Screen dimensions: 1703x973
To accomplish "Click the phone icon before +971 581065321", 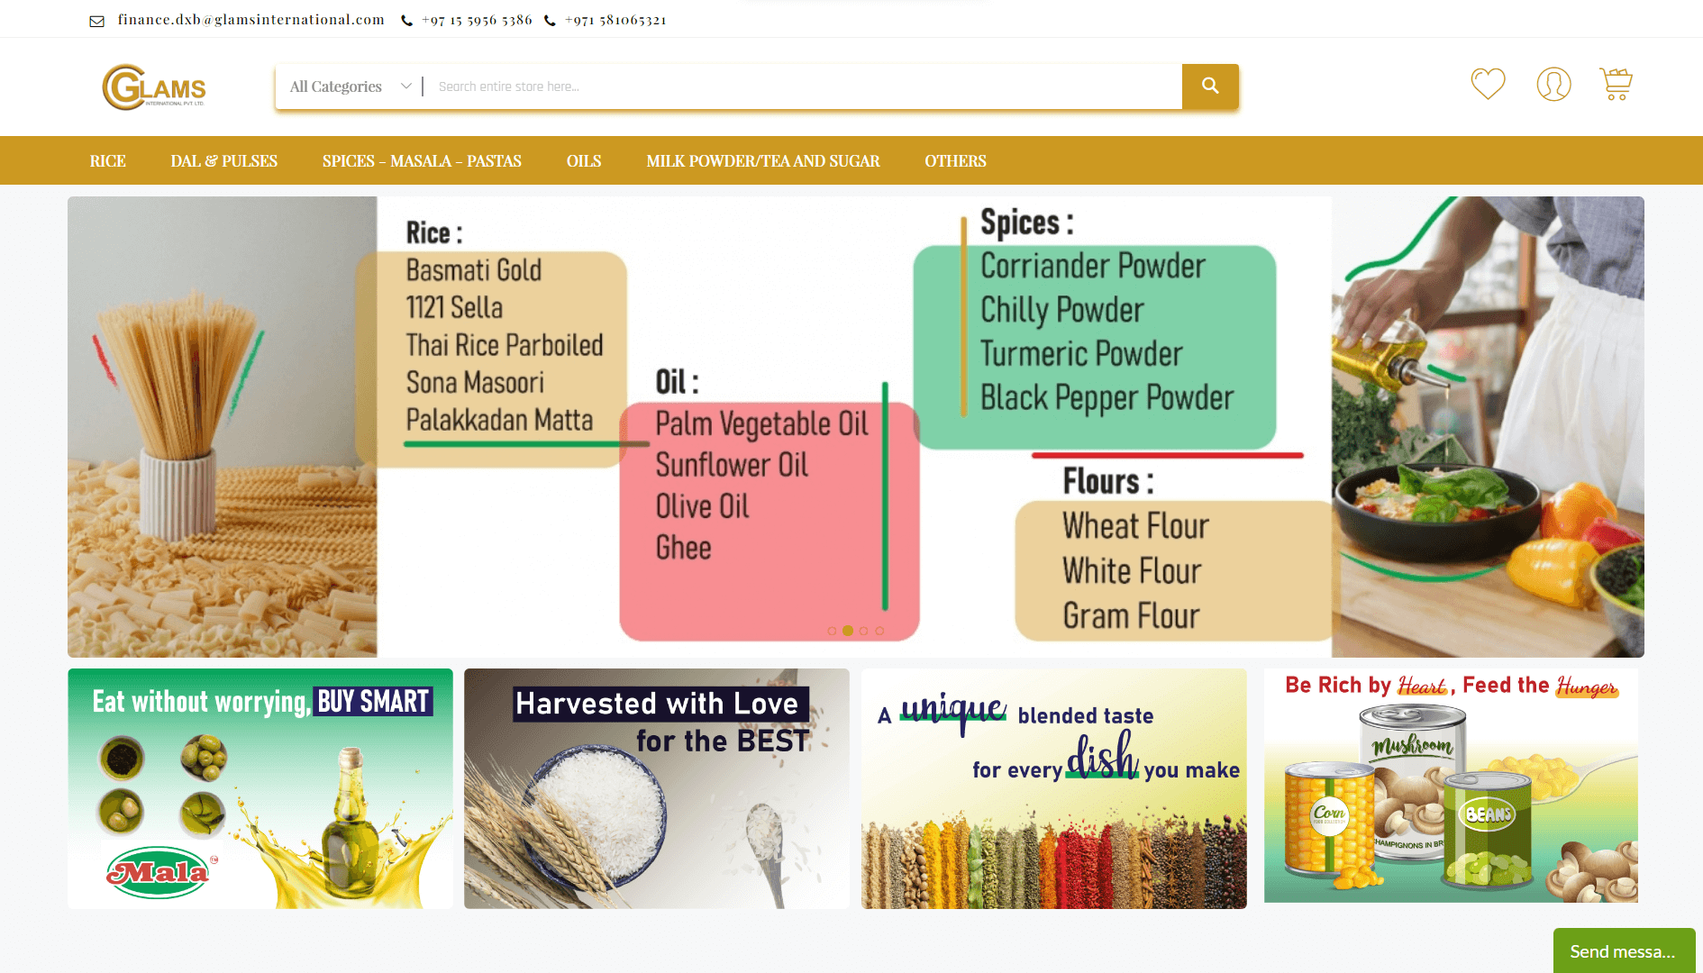I will 550,21.
